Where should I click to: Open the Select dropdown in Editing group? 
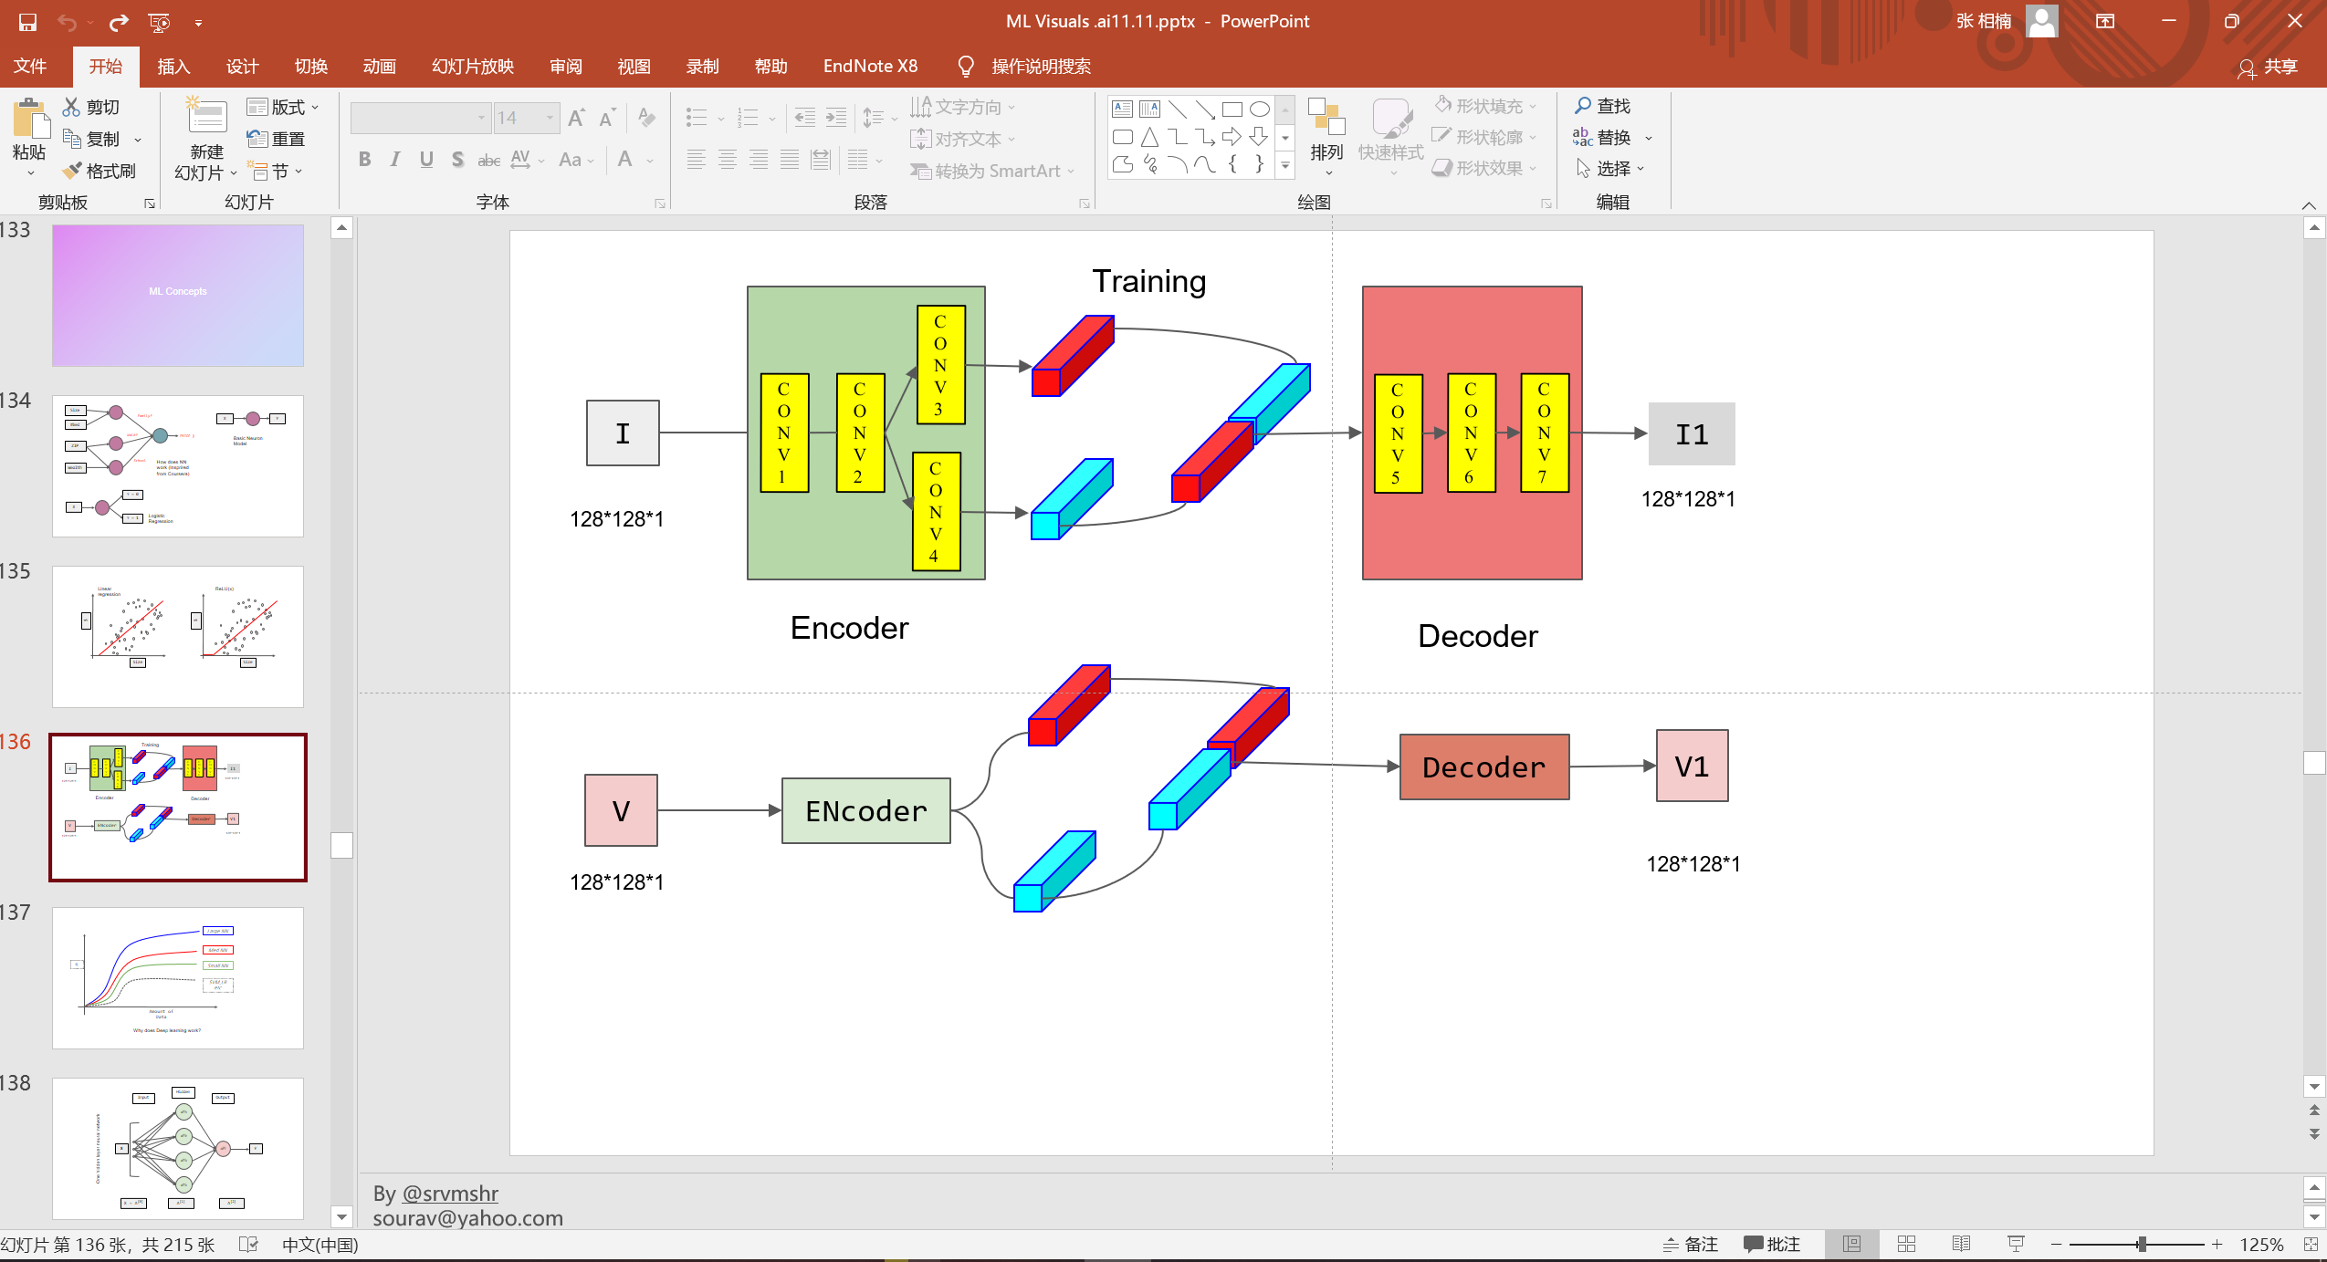coord(1612,169)
